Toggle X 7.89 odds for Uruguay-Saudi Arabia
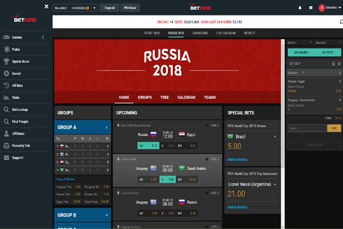Image resolution: width=343 pixels, height=229 pixels. click(x=167, y=179)
